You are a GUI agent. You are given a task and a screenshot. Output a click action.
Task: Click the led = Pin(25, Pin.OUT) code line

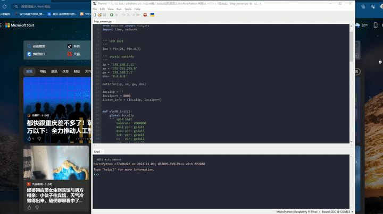121,49
